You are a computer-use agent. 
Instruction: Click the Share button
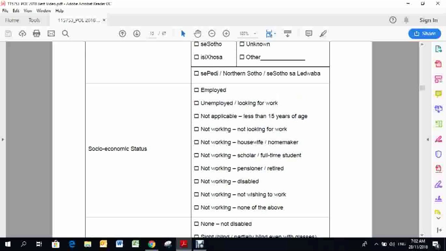(x=425, y=33)
